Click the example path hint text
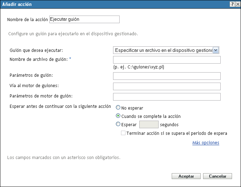 coord(139,67)
